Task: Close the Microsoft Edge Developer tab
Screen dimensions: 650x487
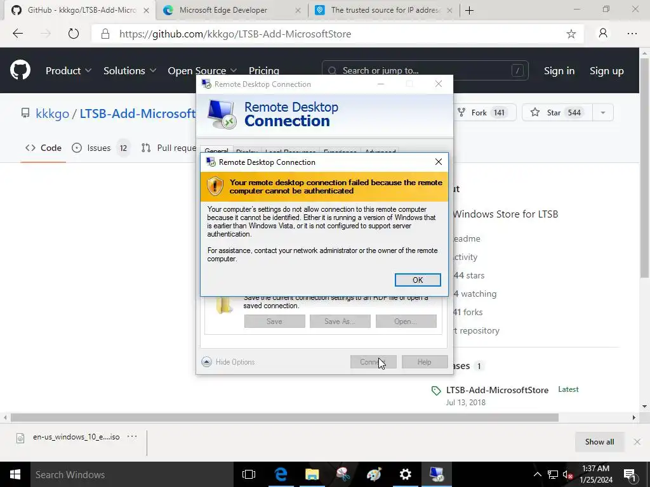Action: [298, 10]
